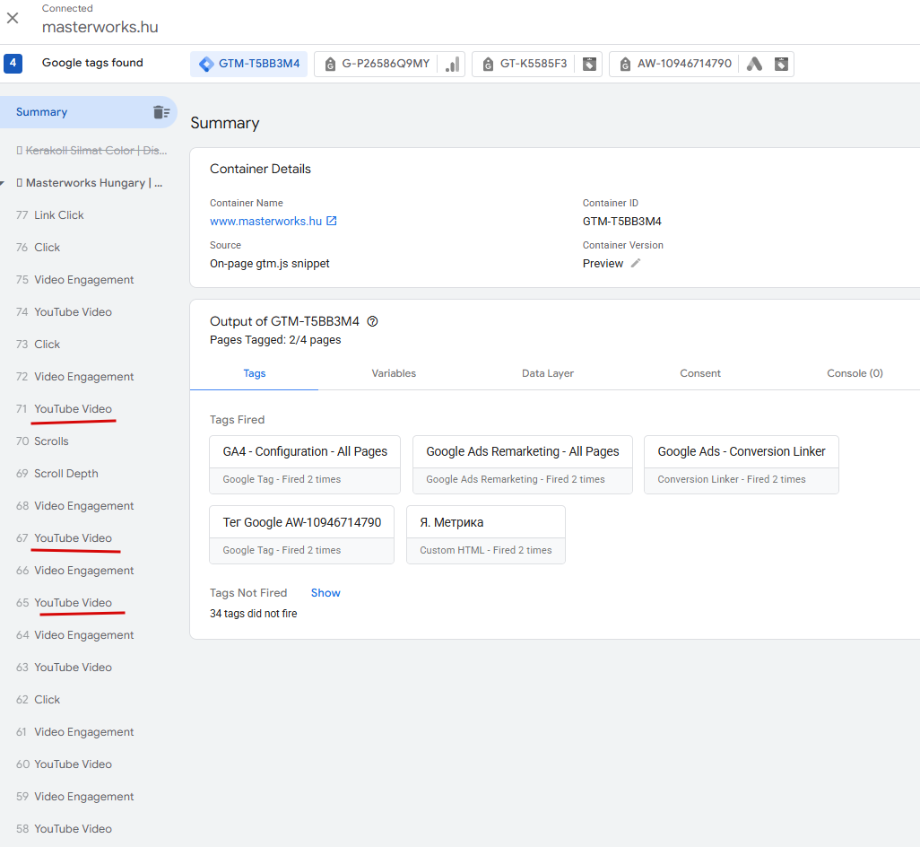Switch to the Tags tab

pos(254,373)
